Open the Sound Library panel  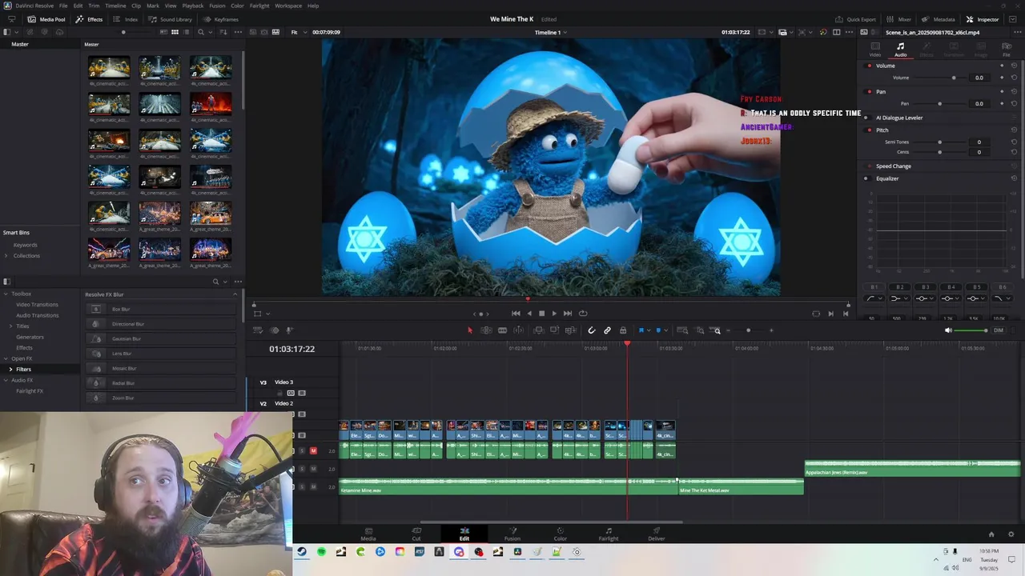pos(170,19)
